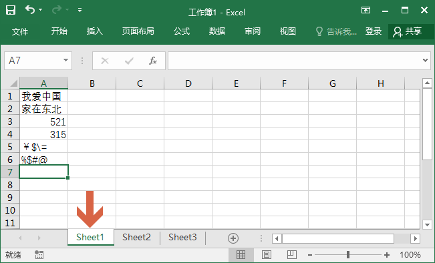Switch to the Sheet2 tab
This screenshot has width=435, height=263.
(136, 237)
